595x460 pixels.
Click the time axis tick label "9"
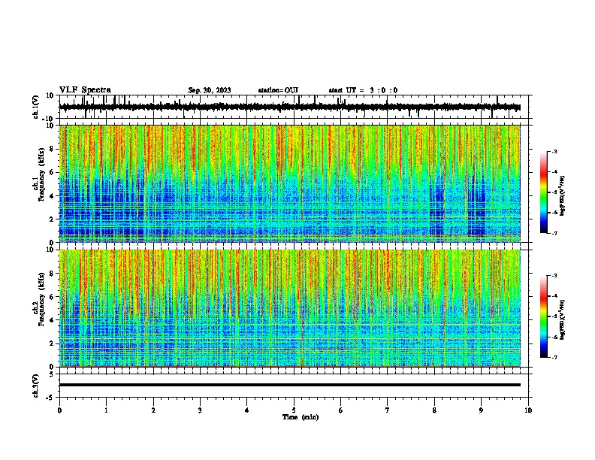click(481, 410)
